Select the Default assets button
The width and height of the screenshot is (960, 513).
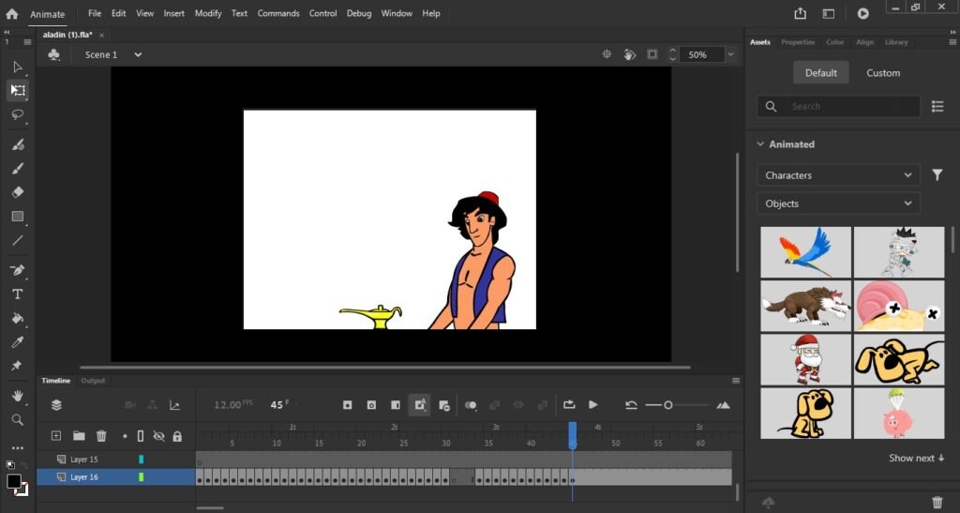(x=821, y=73)
